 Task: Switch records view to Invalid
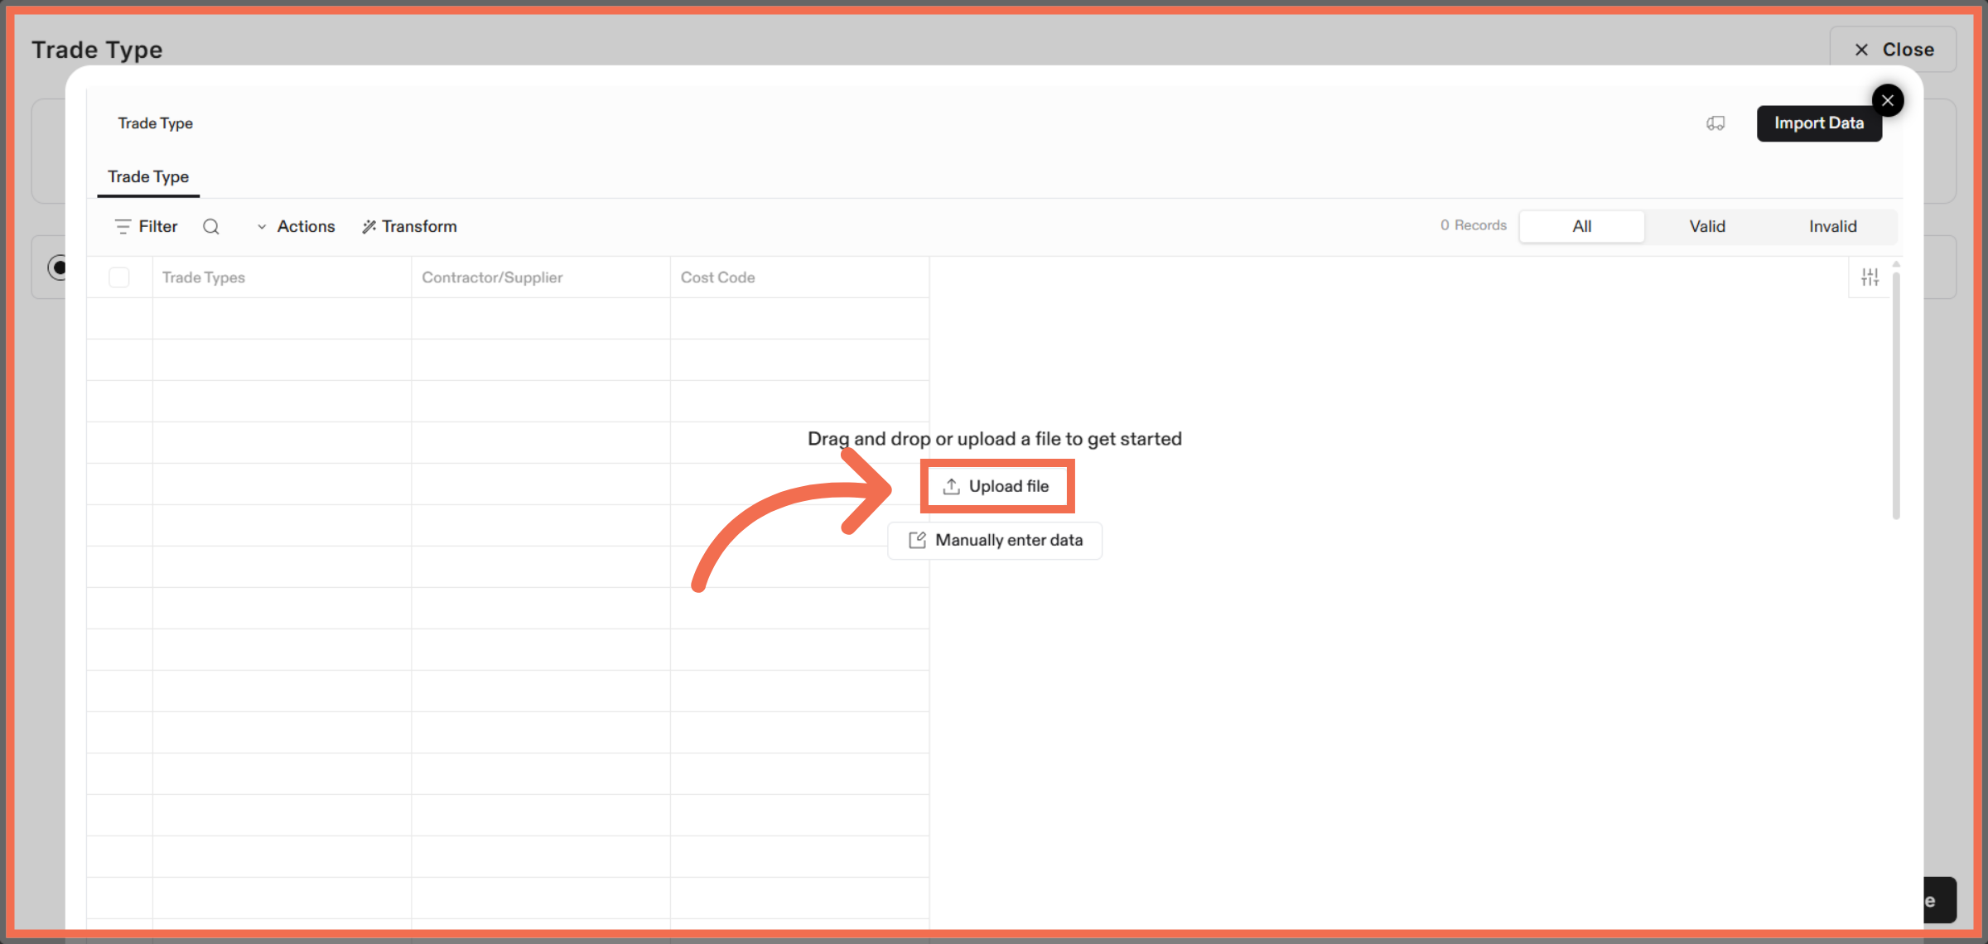coord(1833,226)
